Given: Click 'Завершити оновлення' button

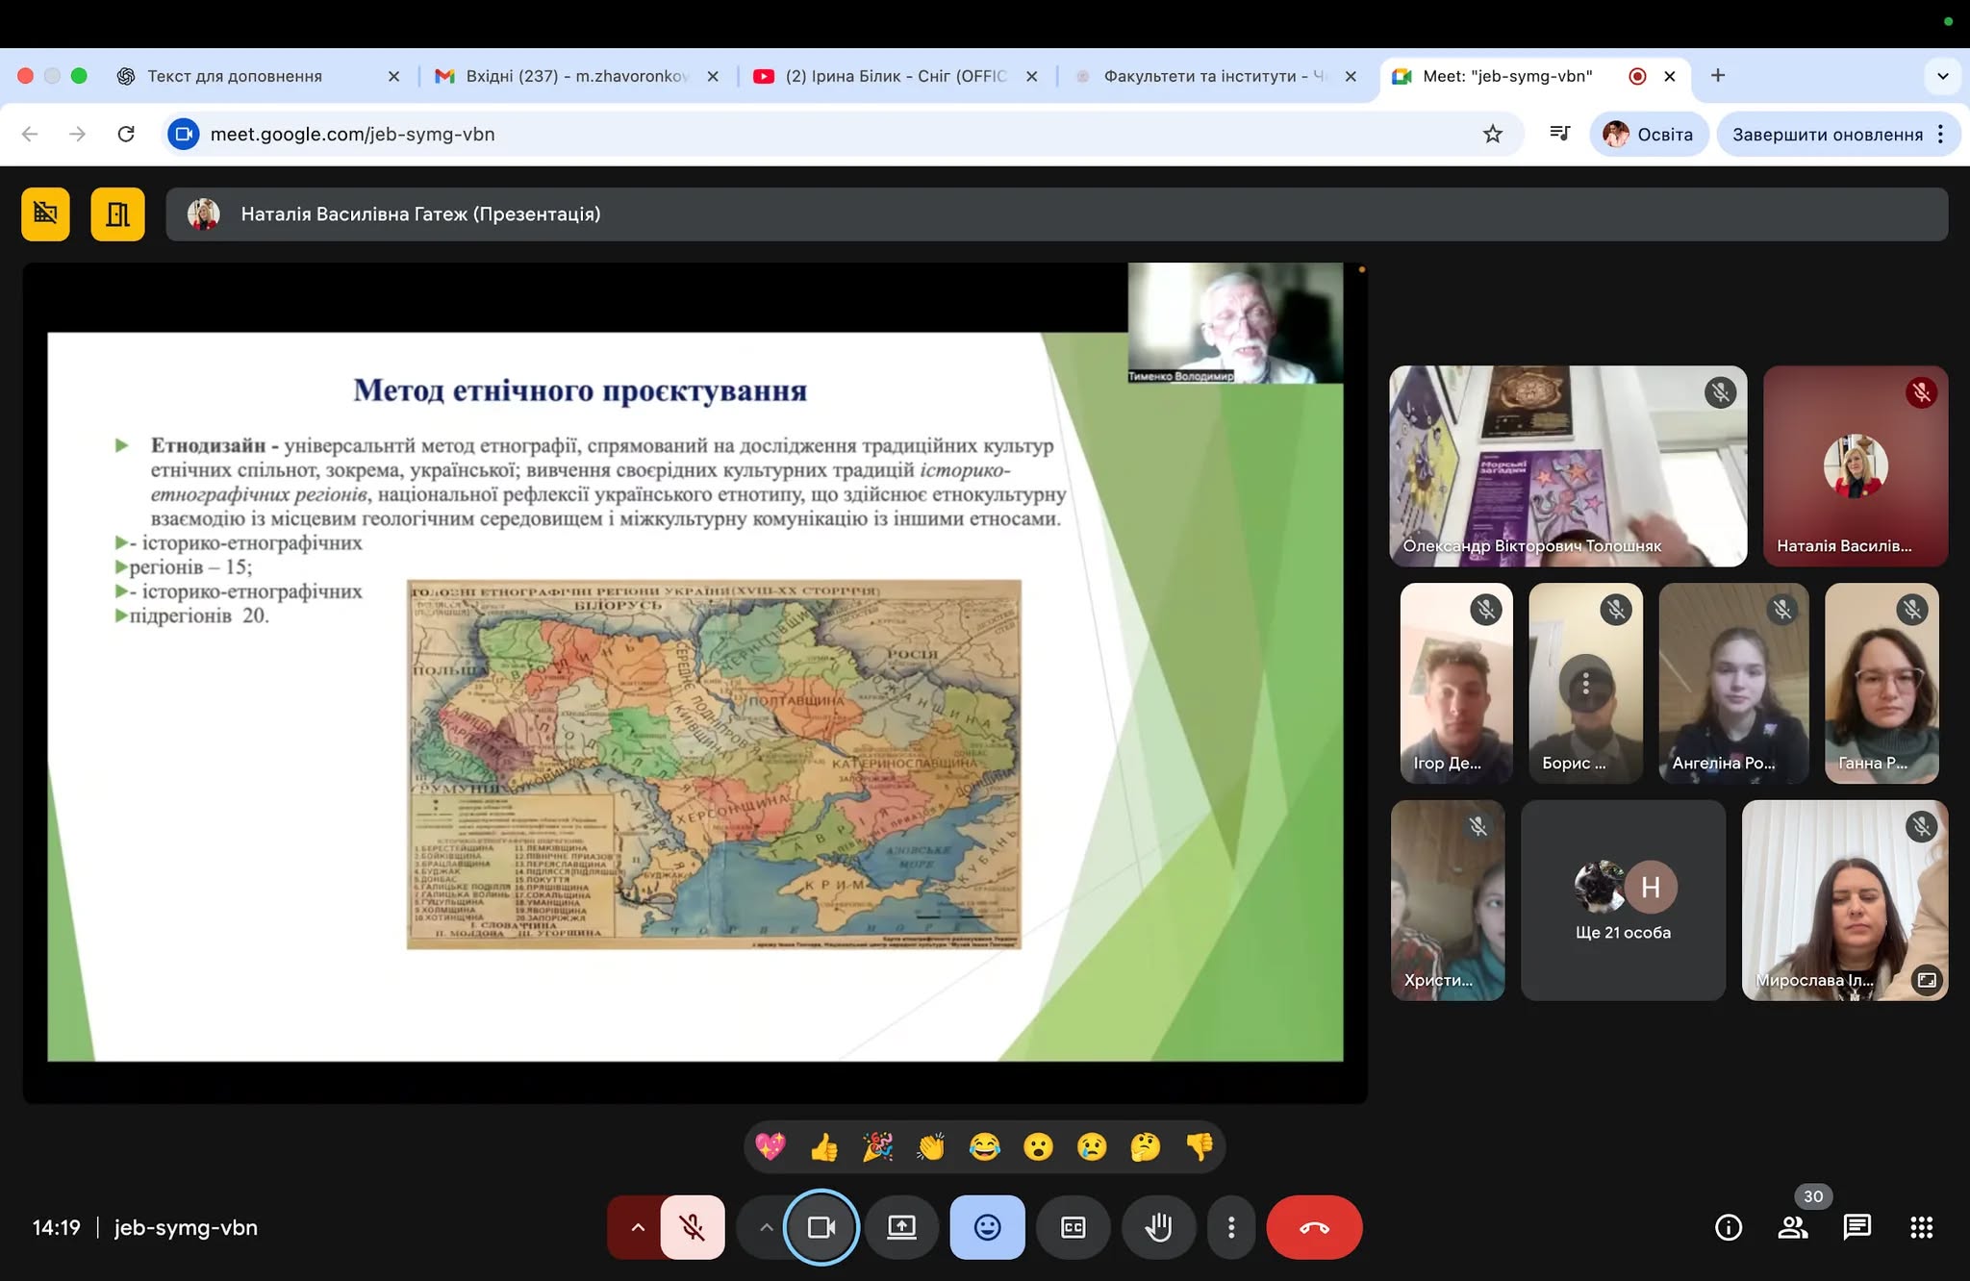Looking at the screenshot, I should pyautogui.click(x=1827, y=134).
